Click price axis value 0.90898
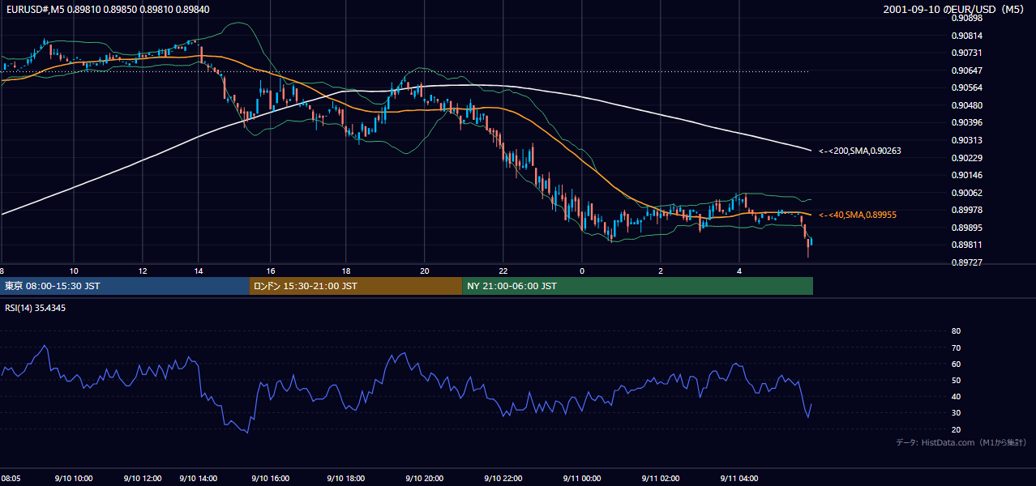Viewport: 1036px width, 486px height. coord(968,18)
